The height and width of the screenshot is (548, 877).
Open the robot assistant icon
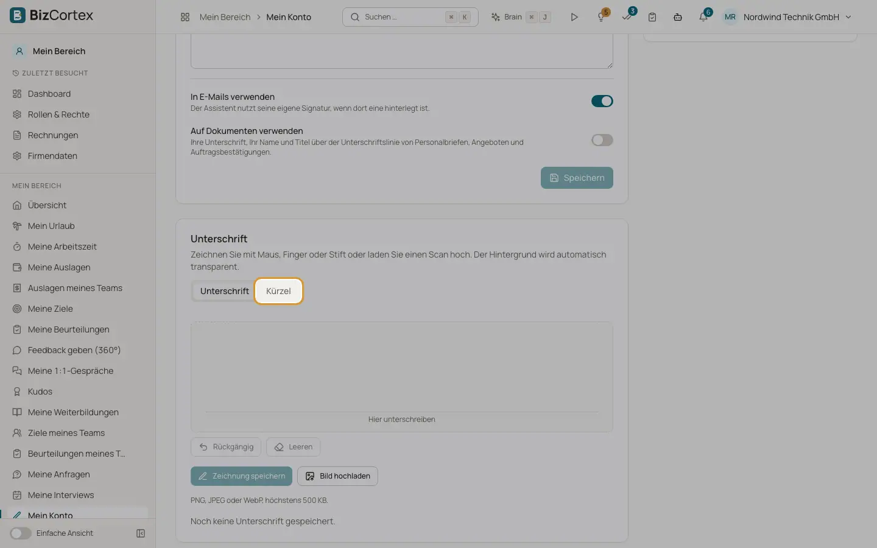[678, 17]
